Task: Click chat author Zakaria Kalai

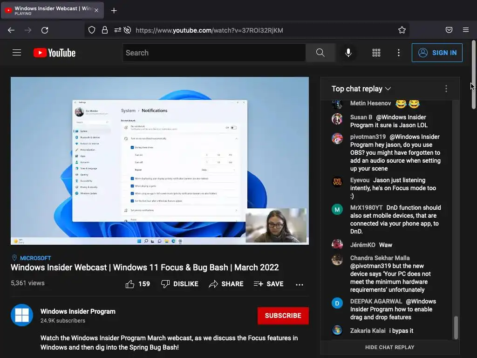Action: pos(368,330)
